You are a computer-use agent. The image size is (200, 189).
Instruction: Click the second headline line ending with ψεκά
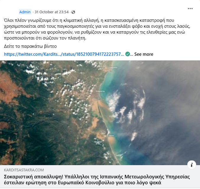click(82, 183)
